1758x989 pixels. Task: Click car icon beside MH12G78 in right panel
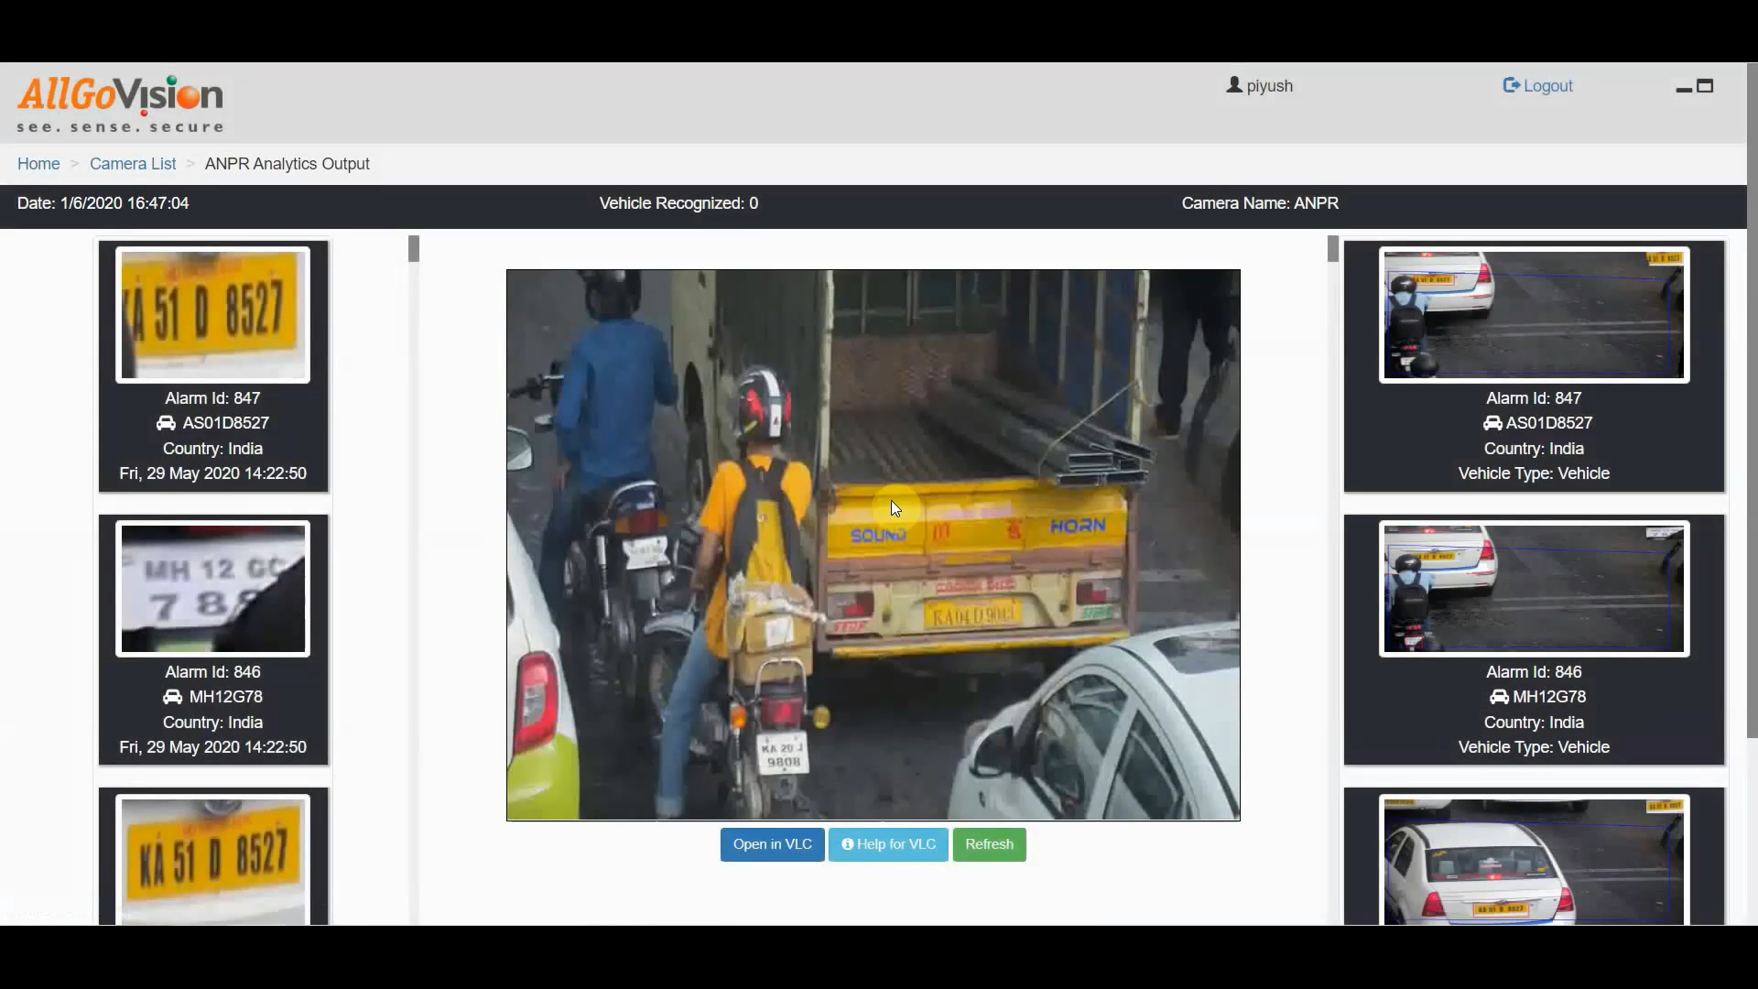click(1499, 697)
